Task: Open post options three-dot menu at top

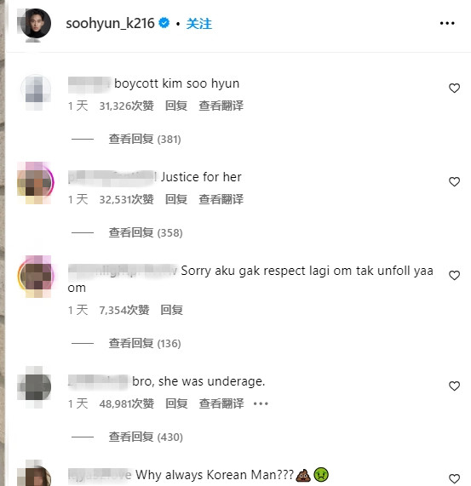Action: click(447, 23)
